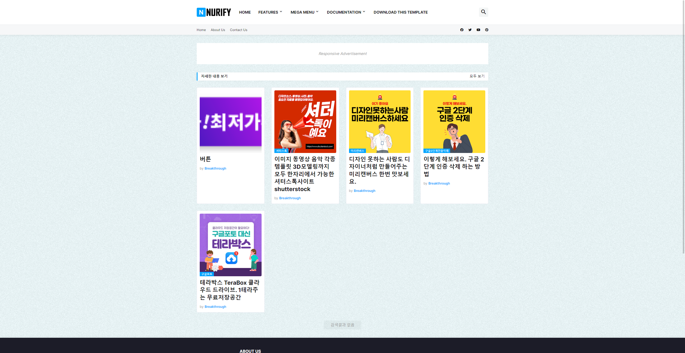Click the Pinterest social icon
The width and height of the screenshot is (685, 353).
point(487,30)
